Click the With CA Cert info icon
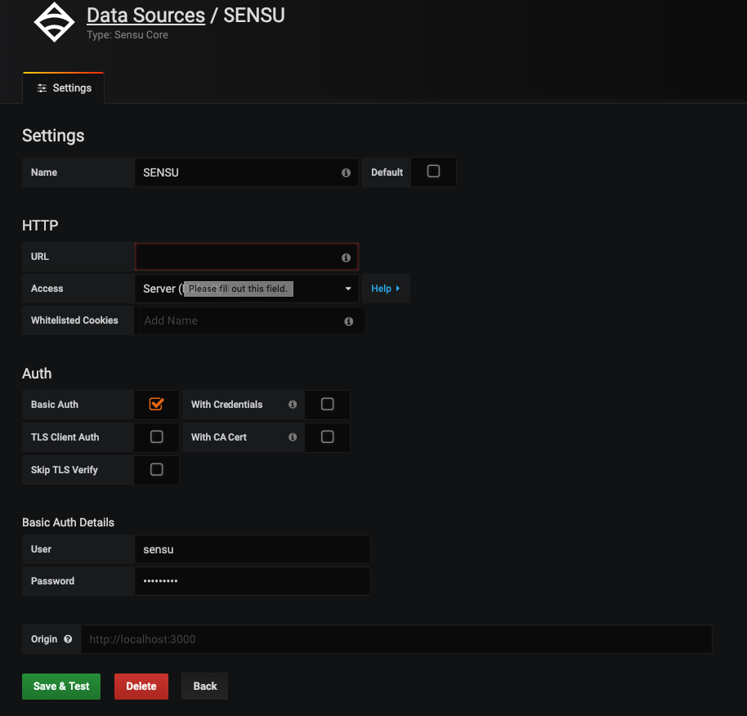Screen dimensions: 747x716 (x=293, y=437)
